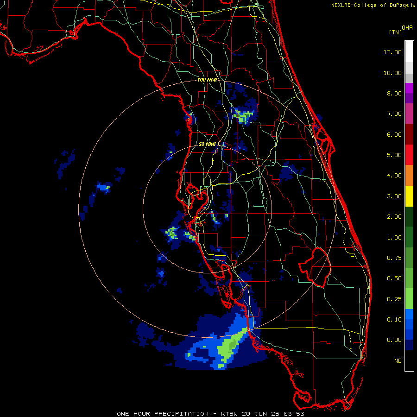Click the 03:53 timestamp
Viewport: 417px width, 417px height.
294,414
